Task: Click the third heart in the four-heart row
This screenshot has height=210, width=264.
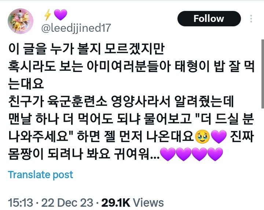Action: click(199, 154)
